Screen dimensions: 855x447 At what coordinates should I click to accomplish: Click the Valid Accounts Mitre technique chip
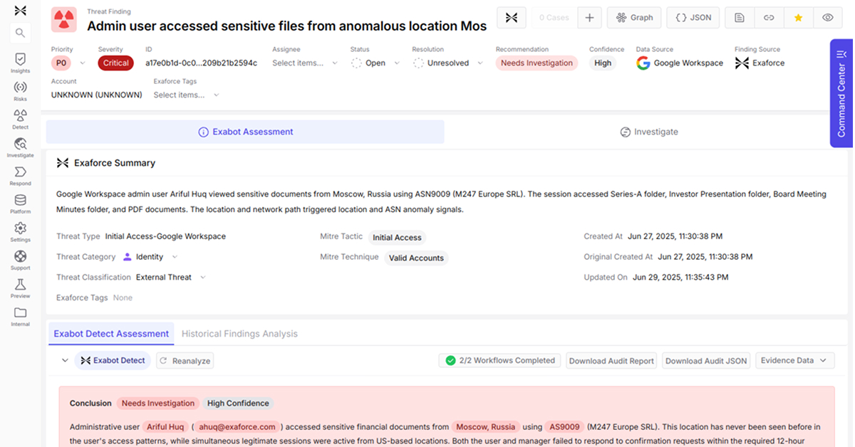tap(416, 258)
